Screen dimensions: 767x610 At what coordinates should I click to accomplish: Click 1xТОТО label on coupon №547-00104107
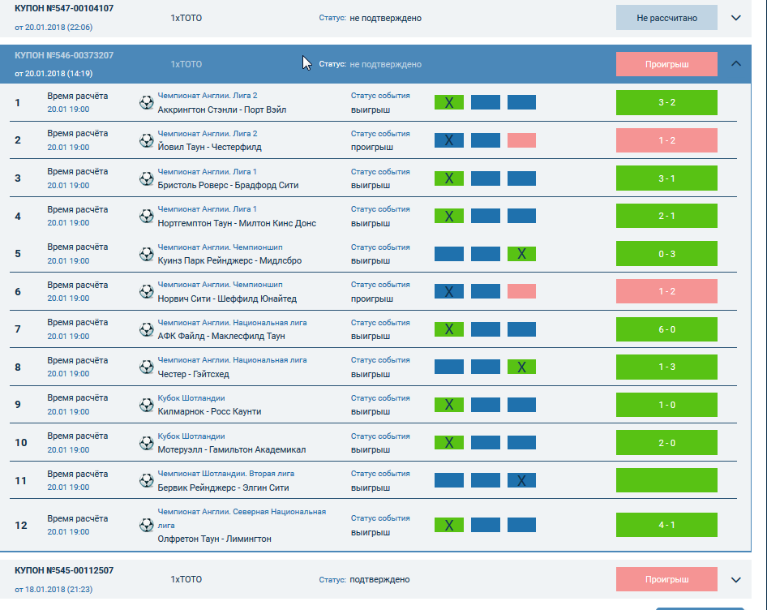click(x=186, y=18)
